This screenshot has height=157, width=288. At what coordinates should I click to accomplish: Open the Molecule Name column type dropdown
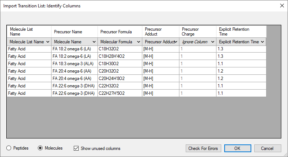click(x=75, y=42)
